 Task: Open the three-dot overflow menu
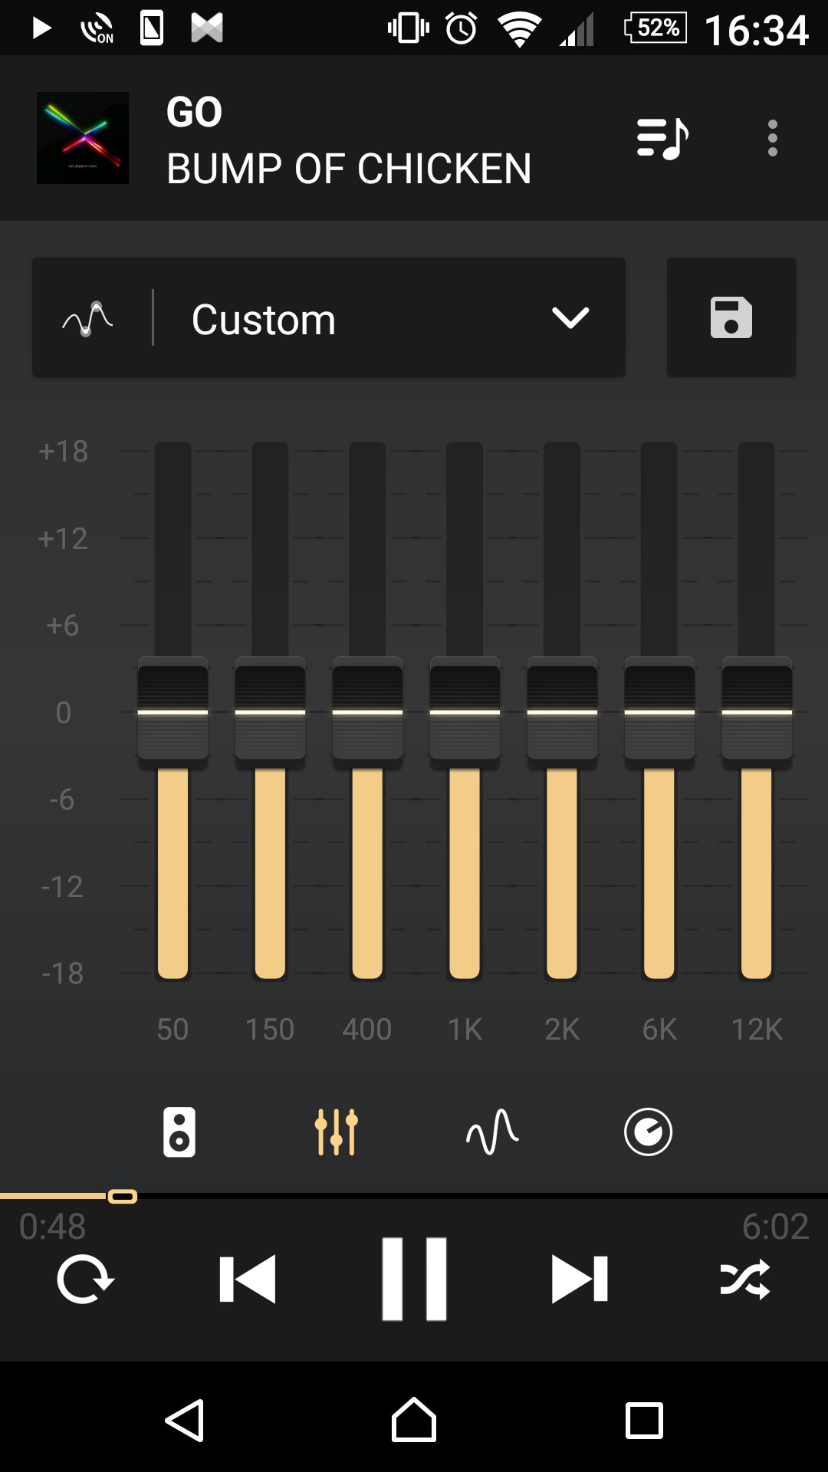(772, 139)
